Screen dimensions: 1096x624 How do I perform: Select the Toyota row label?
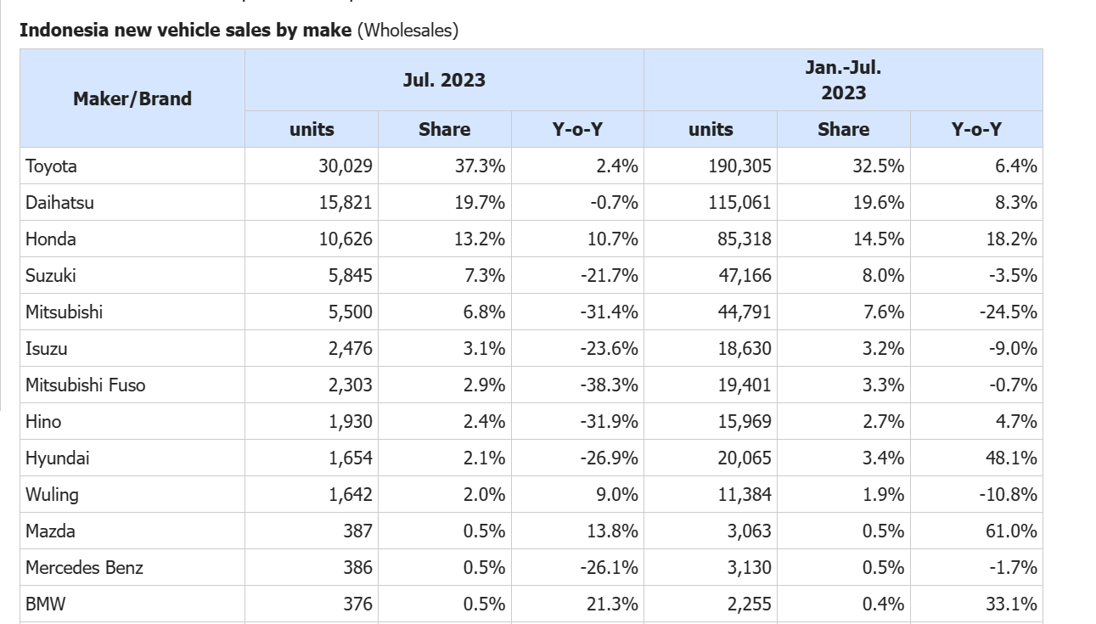(x=52, y=166)
